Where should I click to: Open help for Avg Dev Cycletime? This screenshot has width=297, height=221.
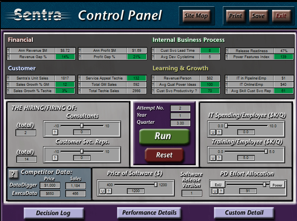click(x=153, y=57)
